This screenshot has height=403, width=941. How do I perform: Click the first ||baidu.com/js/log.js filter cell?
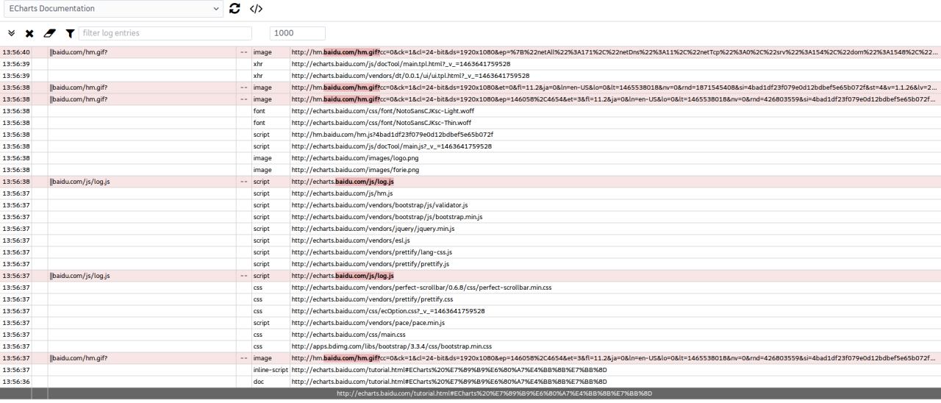[x=80, y=182]
